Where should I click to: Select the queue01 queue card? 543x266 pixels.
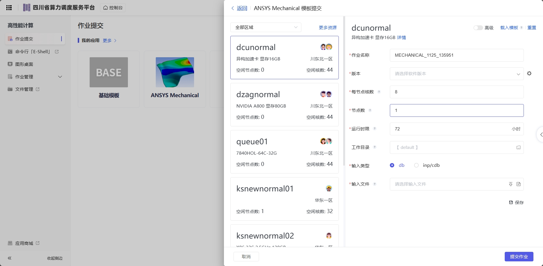[x=285, y=152]
